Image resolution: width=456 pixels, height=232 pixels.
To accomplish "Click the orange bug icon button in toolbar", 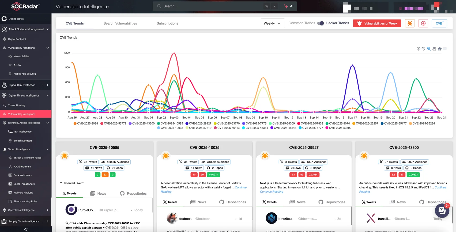I will (x=410, y=23).
